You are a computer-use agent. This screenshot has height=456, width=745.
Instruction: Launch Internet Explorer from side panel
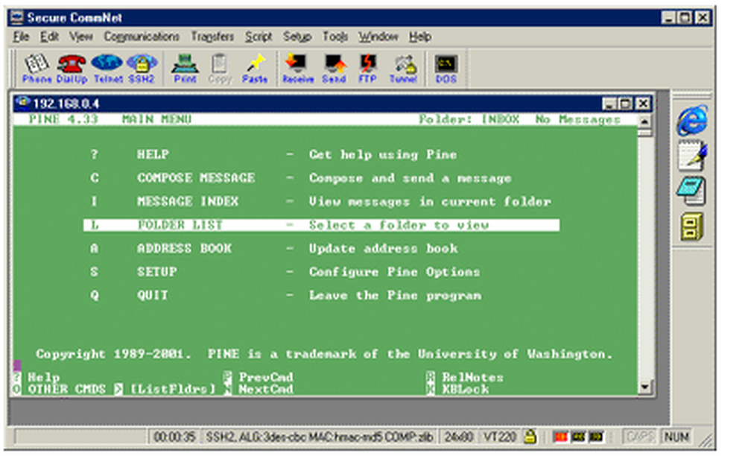(x=692, y=120)
